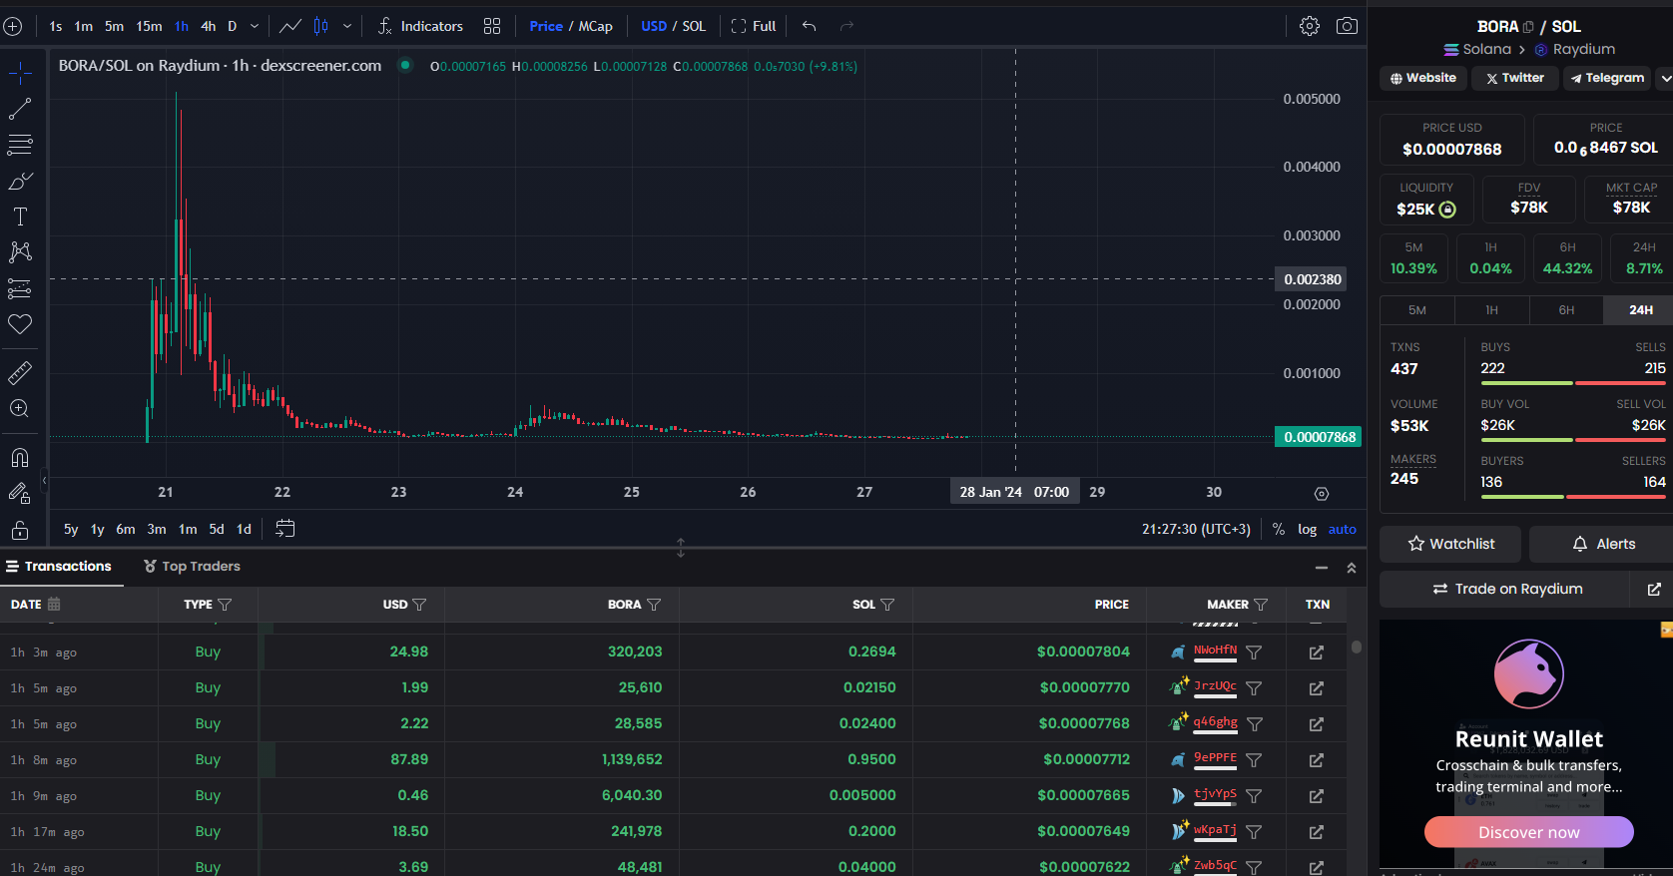Click the compare or add symbol plus icon

click(x=13, y=27)
